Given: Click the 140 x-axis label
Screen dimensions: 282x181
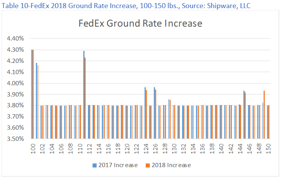Looking at the screenshot, I should pyautogui.click(x=221, y=149).
